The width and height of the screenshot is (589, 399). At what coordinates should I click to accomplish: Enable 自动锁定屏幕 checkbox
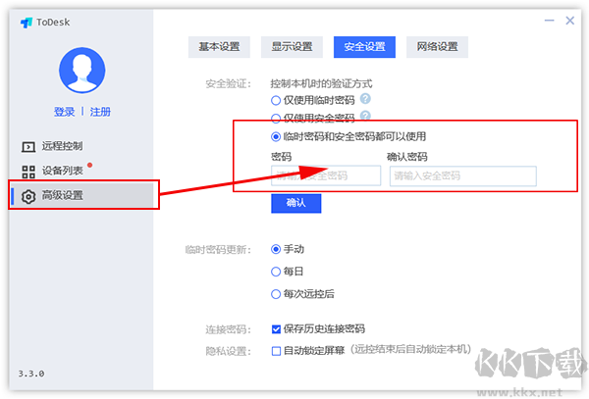click(x=276, y=351)
